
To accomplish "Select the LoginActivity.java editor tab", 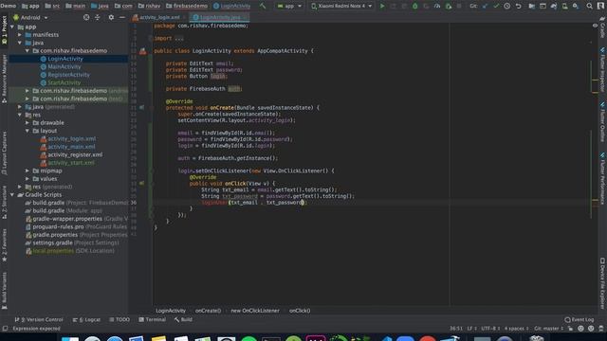I will click(219, 17).
